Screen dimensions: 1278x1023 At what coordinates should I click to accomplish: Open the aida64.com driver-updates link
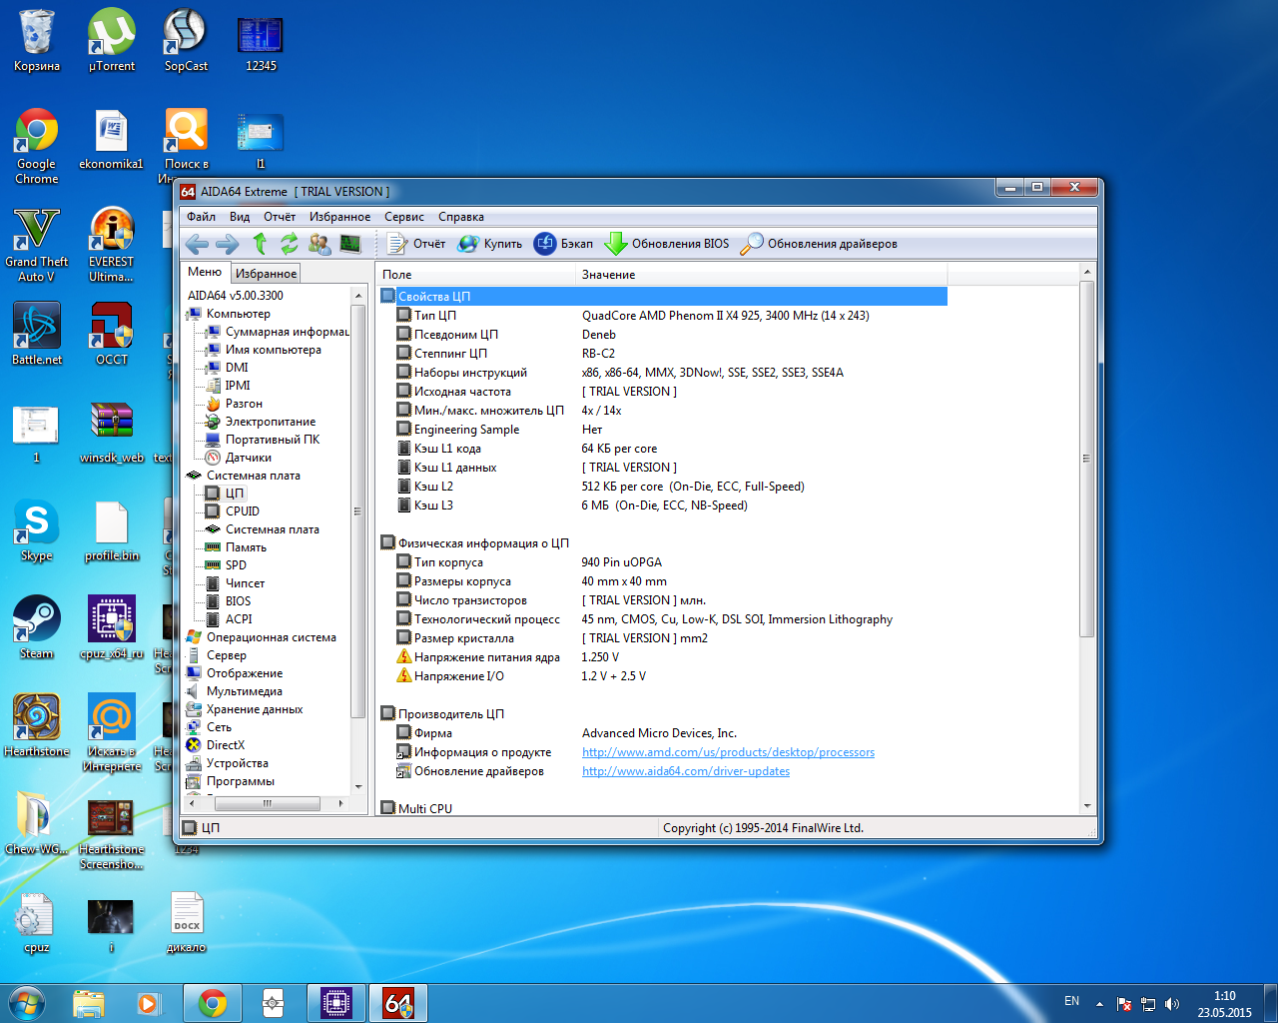click(685, 771)
